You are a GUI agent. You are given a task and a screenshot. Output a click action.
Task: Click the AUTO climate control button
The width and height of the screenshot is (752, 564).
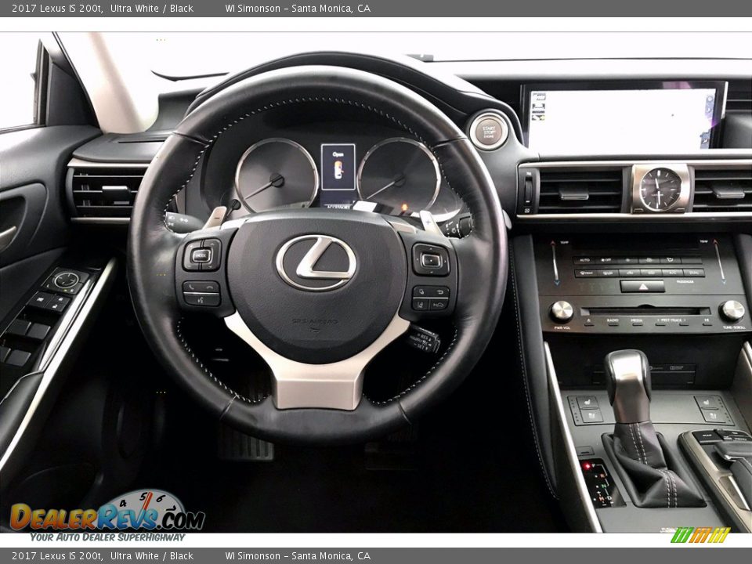[584, 260]
